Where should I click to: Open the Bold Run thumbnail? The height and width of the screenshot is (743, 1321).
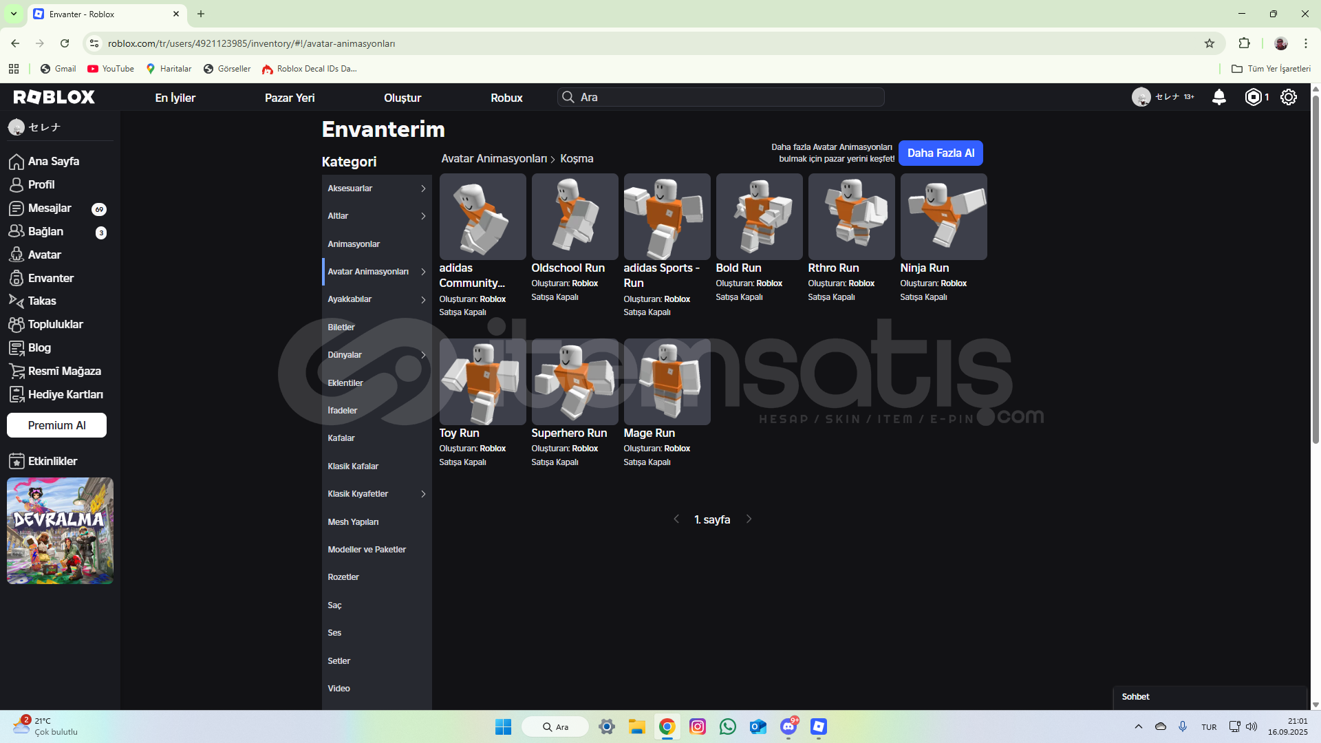click(759, 217)
